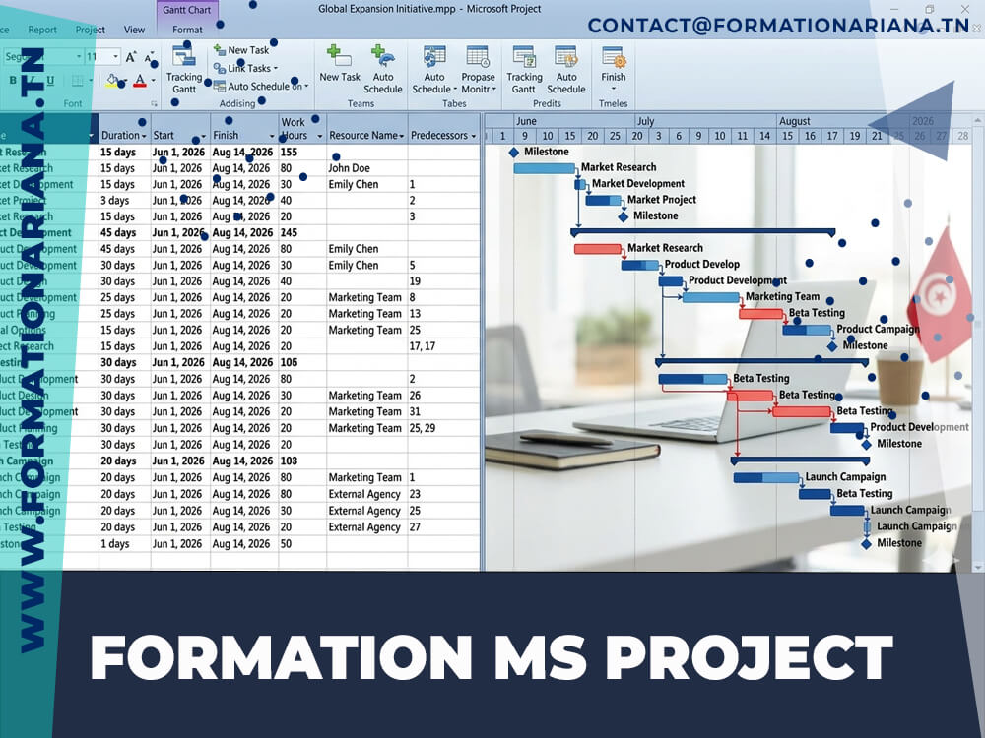This screenshot has height=738, width=985.
Task: Click the Shrink Font icon
Action: click(x=149, y=57)
